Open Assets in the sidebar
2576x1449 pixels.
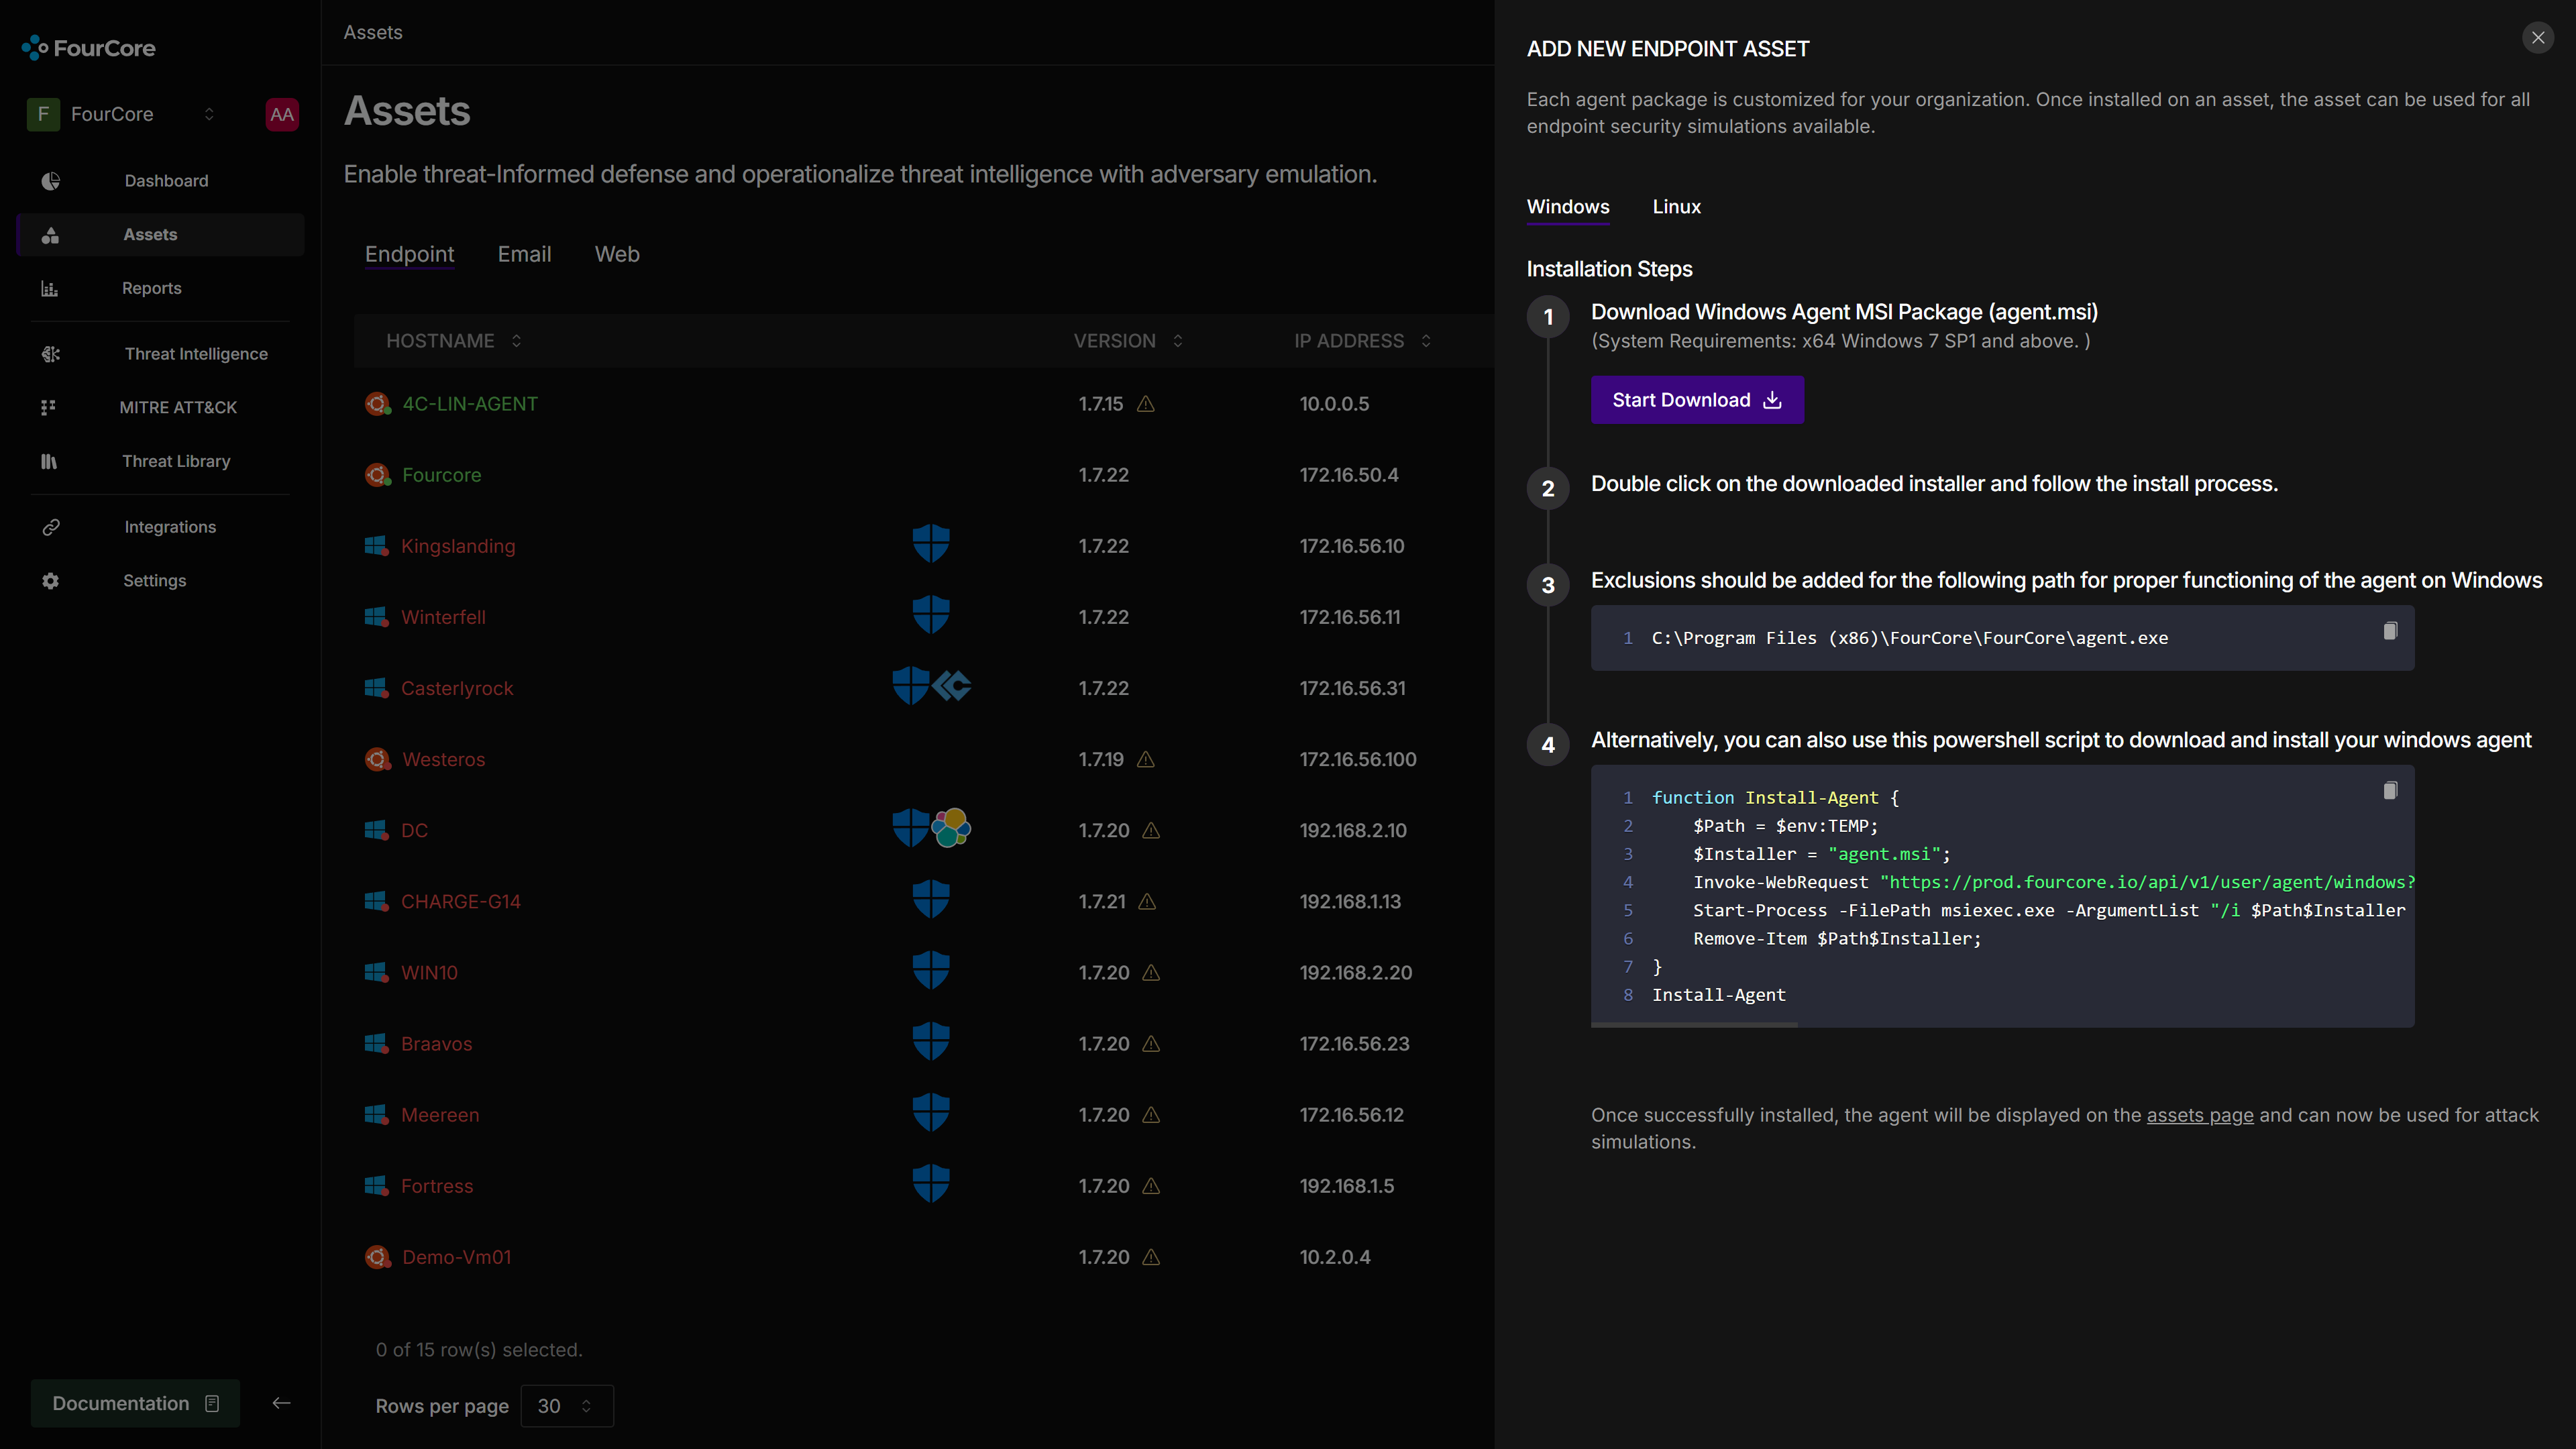tap(160, 234)
